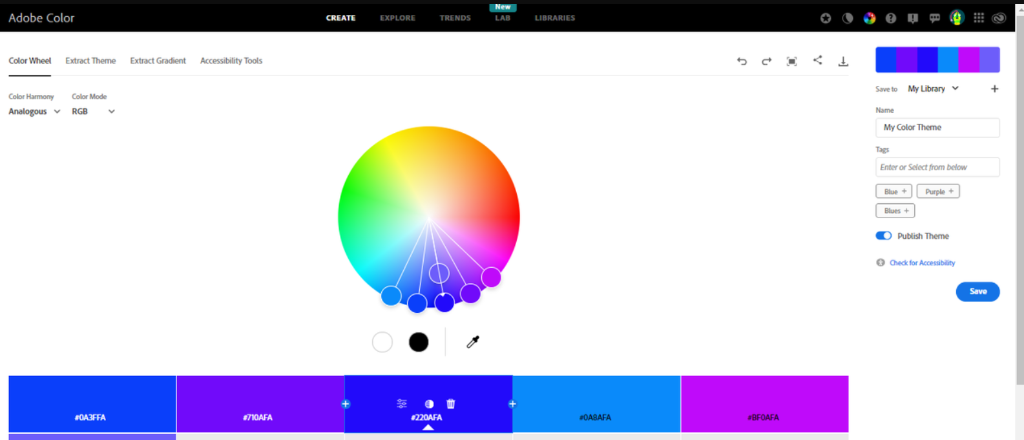Click the dark mode moon icon
The width and height of the screenshot is (1024, 440).
click(848, 18)
